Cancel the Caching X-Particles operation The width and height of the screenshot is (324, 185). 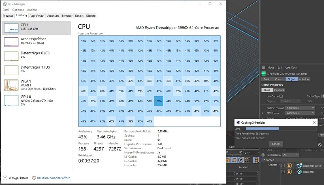click(275, 144)
